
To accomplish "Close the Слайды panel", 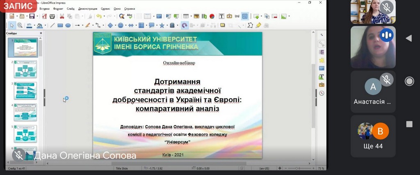I will coord(41,33).
